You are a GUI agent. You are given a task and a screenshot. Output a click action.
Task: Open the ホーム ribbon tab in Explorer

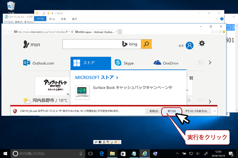coord(52,19)
